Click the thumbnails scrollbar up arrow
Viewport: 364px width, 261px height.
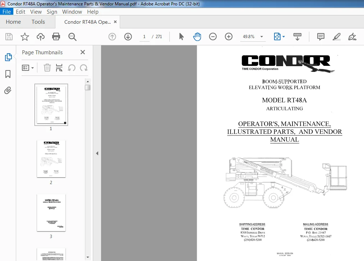click(88, 82)
